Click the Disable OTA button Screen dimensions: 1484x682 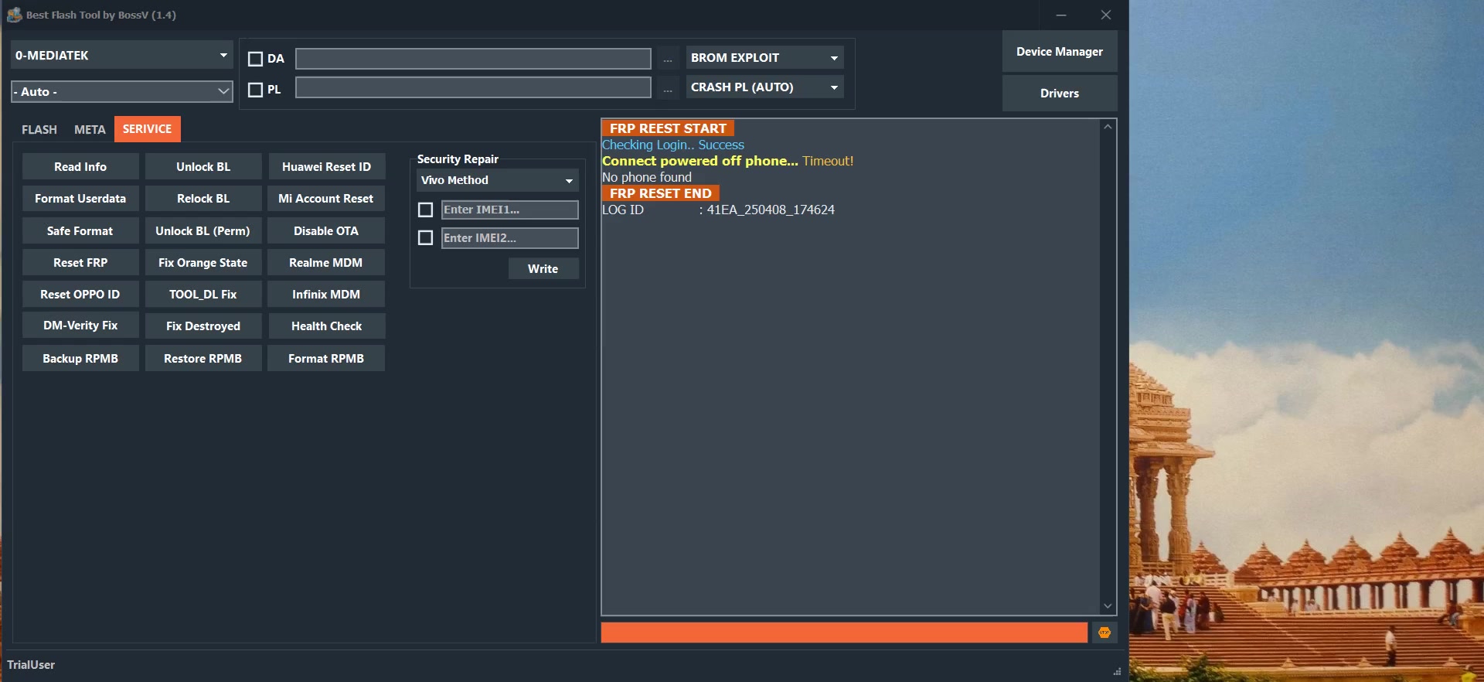326,231
